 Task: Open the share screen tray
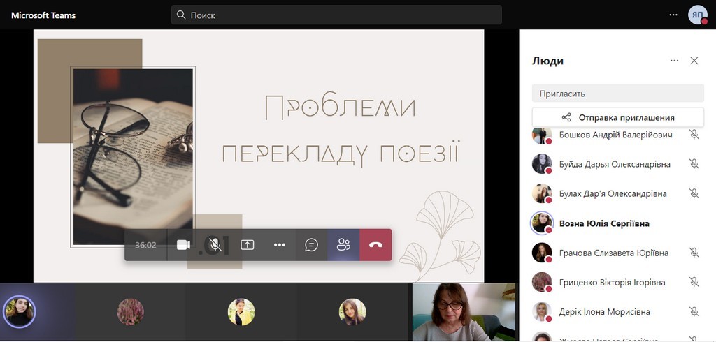pyautogui.click(x=248, y=245)
